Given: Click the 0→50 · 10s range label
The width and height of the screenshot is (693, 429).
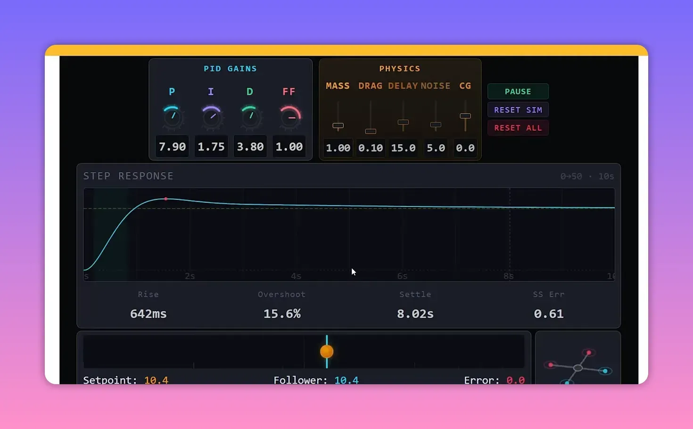Looking at the screenshot, I should (587, 176).
